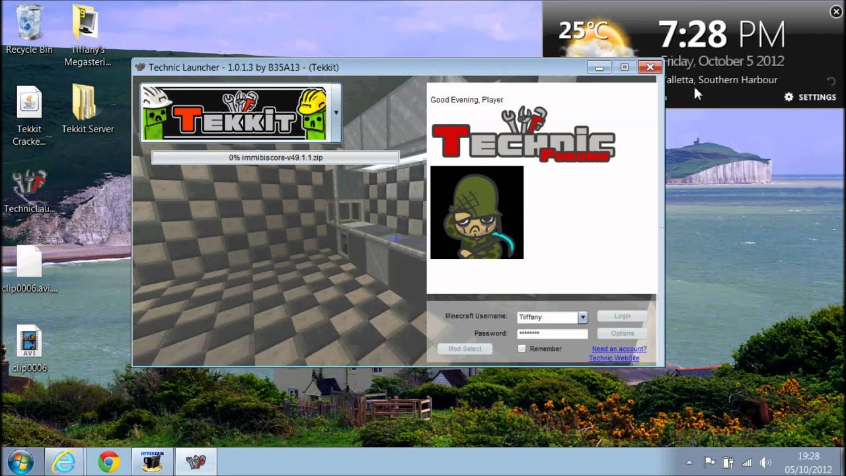The width and height of the screenshot is (846, 476).
Task: Launch Internet Explorer from taskbar
Action: tap(64, 461)
